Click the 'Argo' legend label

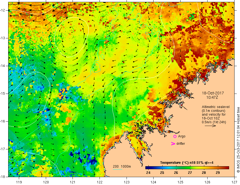pyautogui.click(x=182, y=137)
